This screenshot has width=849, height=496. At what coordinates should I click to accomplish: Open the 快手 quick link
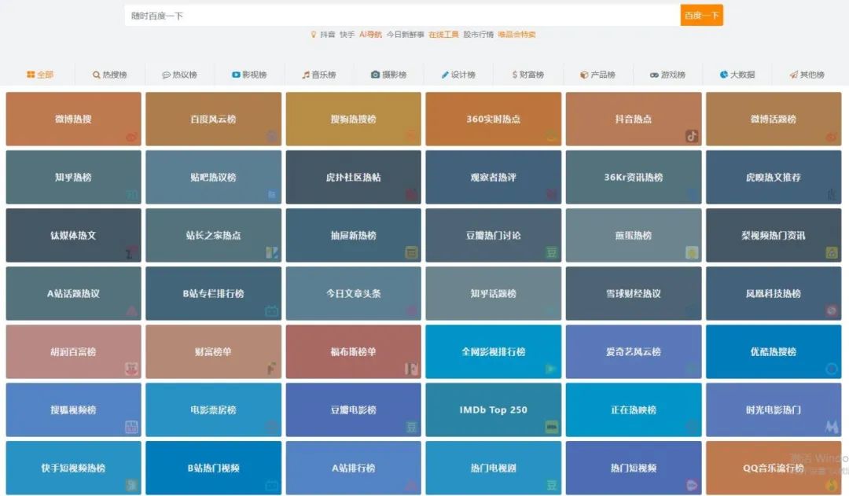[347, 34]
